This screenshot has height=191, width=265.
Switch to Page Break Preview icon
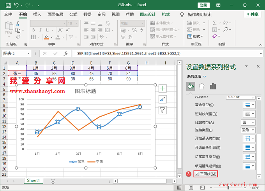pyautogui.click(x=202, y=187)
